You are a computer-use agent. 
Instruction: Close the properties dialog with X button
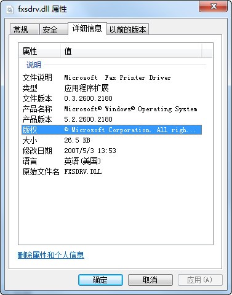point(213,6)
